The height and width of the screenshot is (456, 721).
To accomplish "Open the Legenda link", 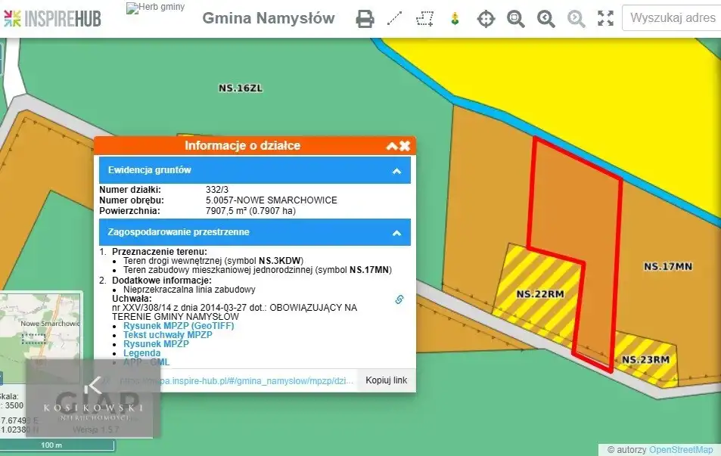I will pos(141,353).
